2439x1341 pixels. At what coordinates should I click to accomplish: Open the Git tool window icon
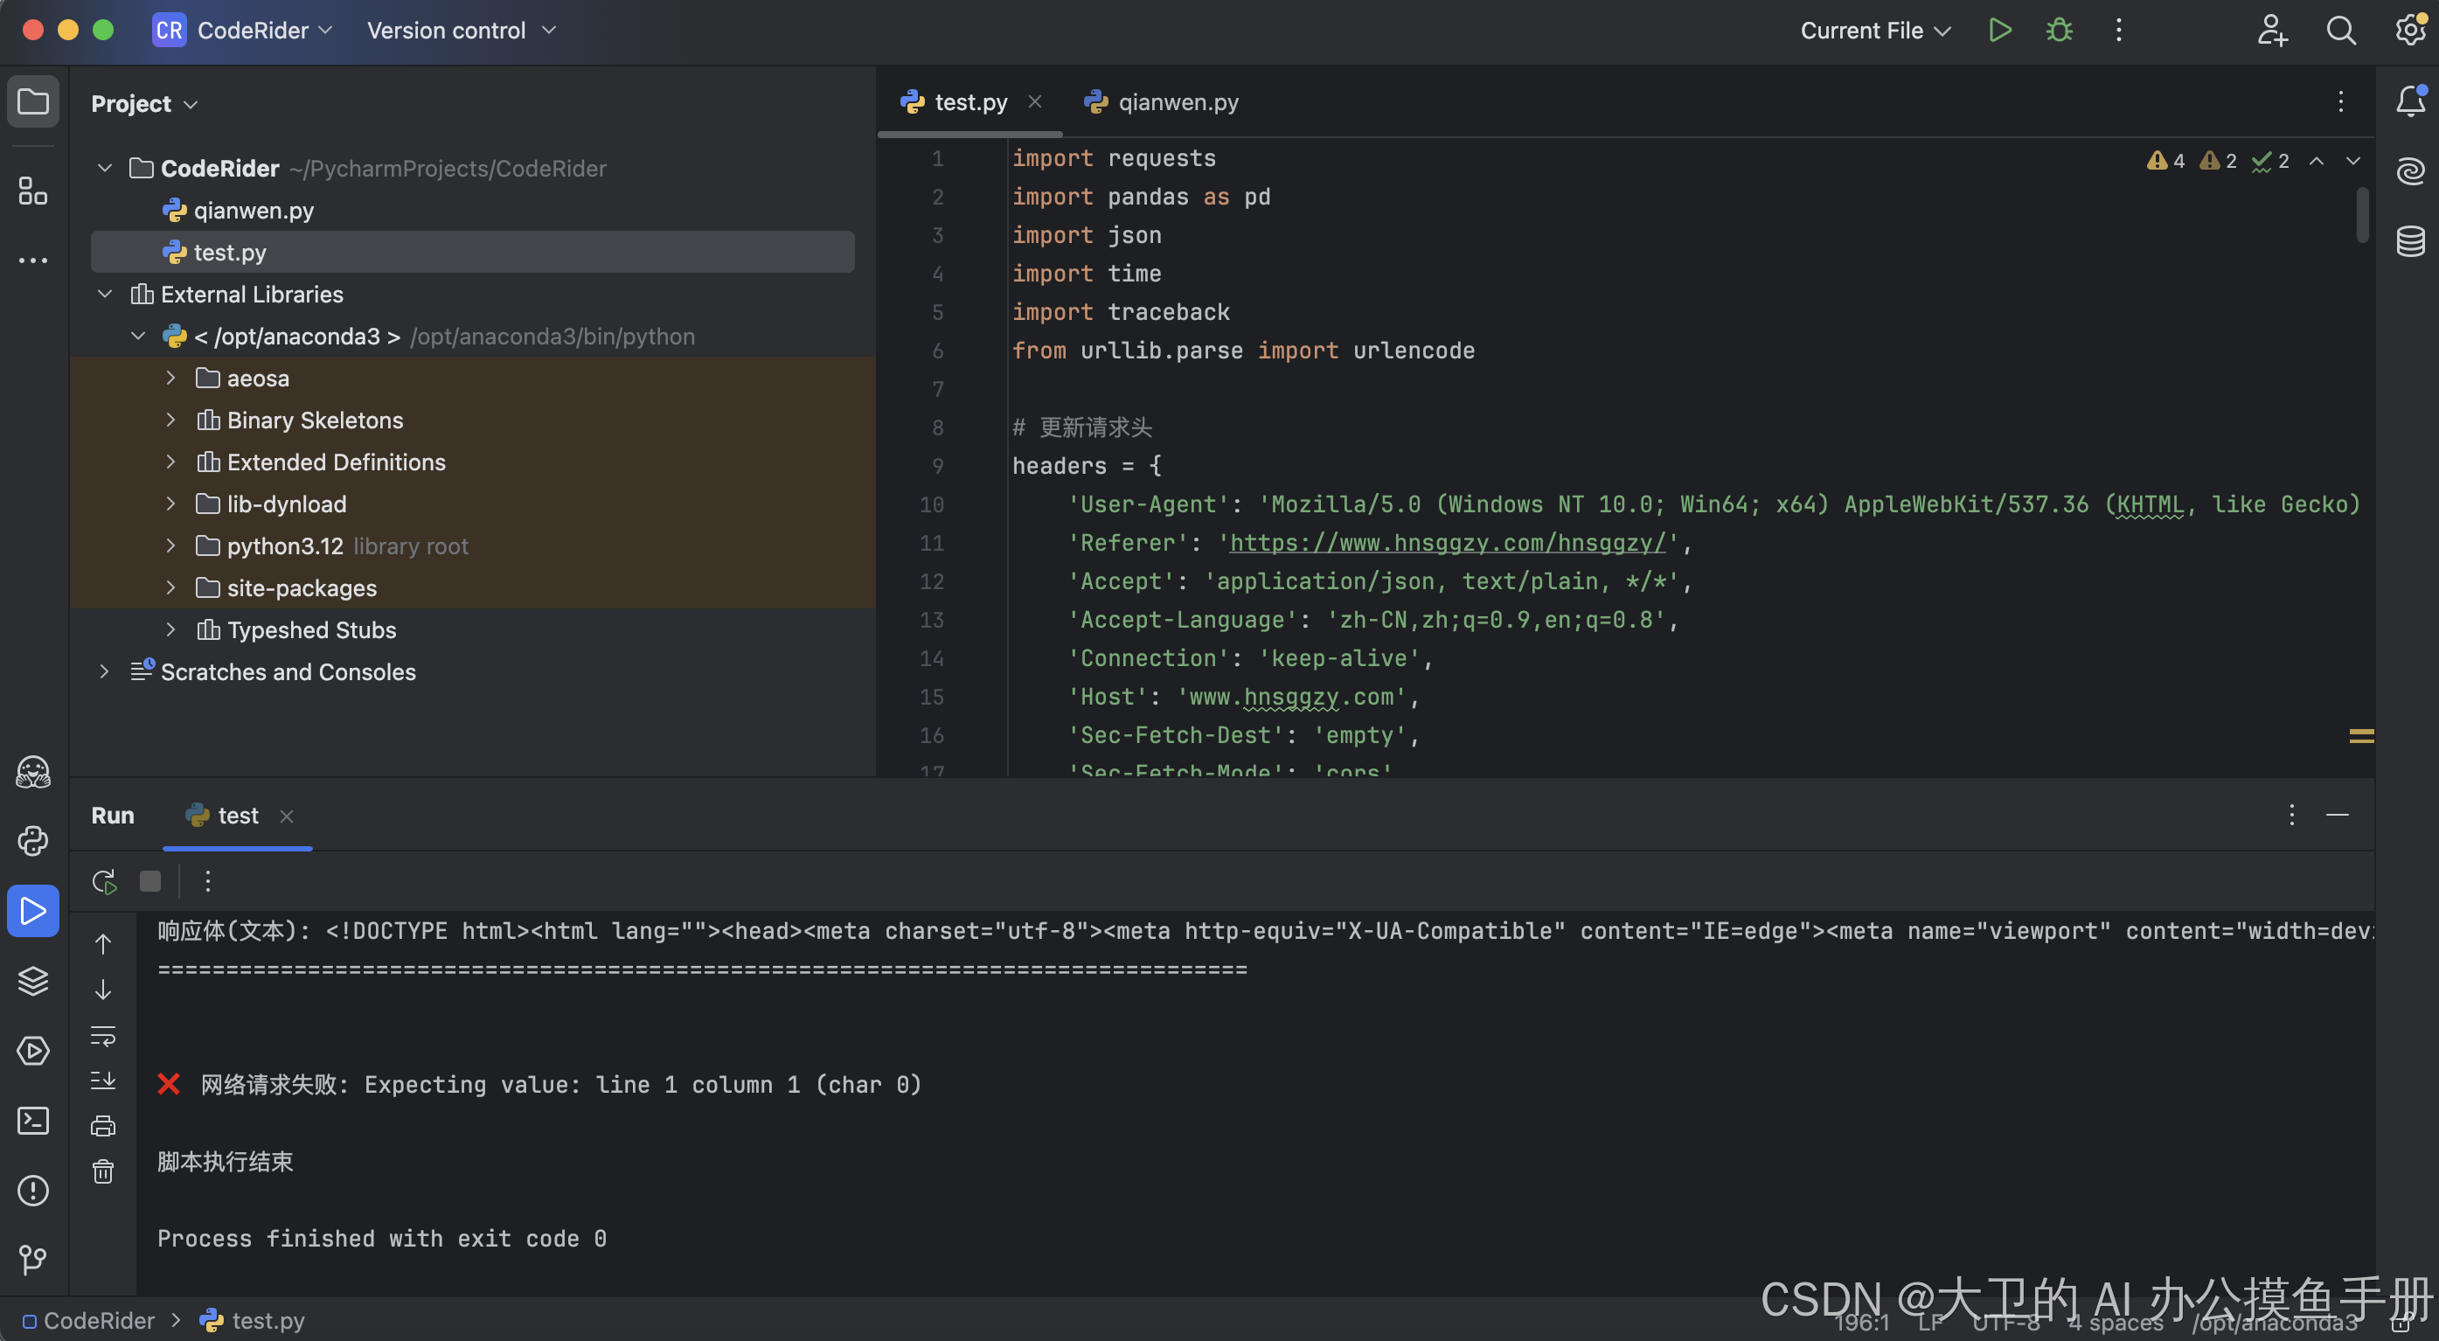click(x=33, y=1260)
